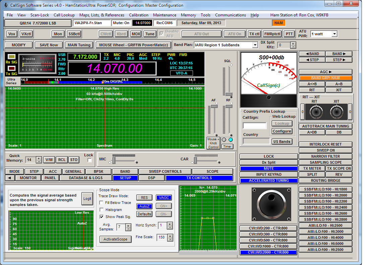The height and width of the screenshot is (265, 386).
Task: Click the AutoZ scope button
Action: pos(144,206)
